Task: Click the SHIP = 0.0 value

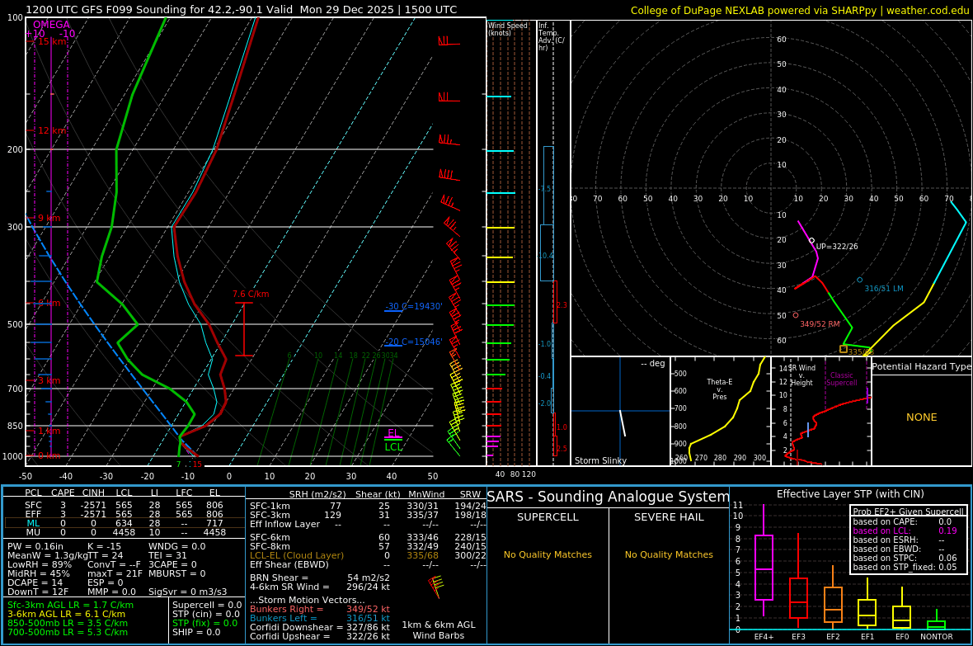Action: (x=197, y=632)
